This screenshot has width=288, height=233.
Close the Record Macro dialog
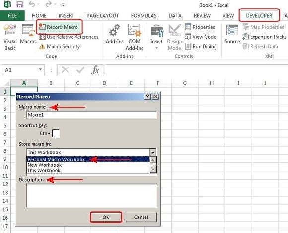click(155, 96)
